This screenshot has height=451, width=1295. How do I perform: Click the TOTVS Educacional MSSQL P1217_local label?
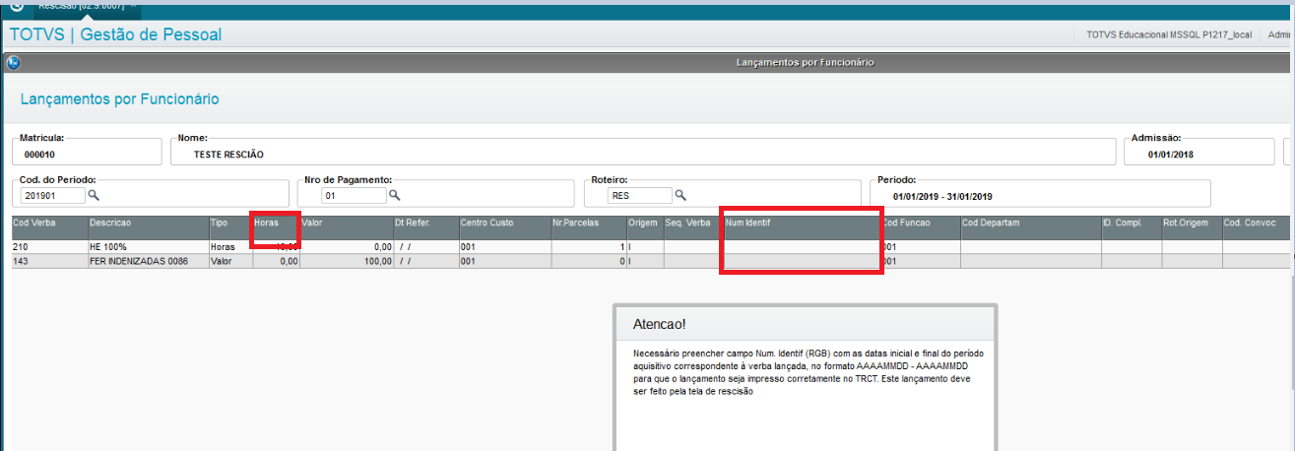(1169, 34)
